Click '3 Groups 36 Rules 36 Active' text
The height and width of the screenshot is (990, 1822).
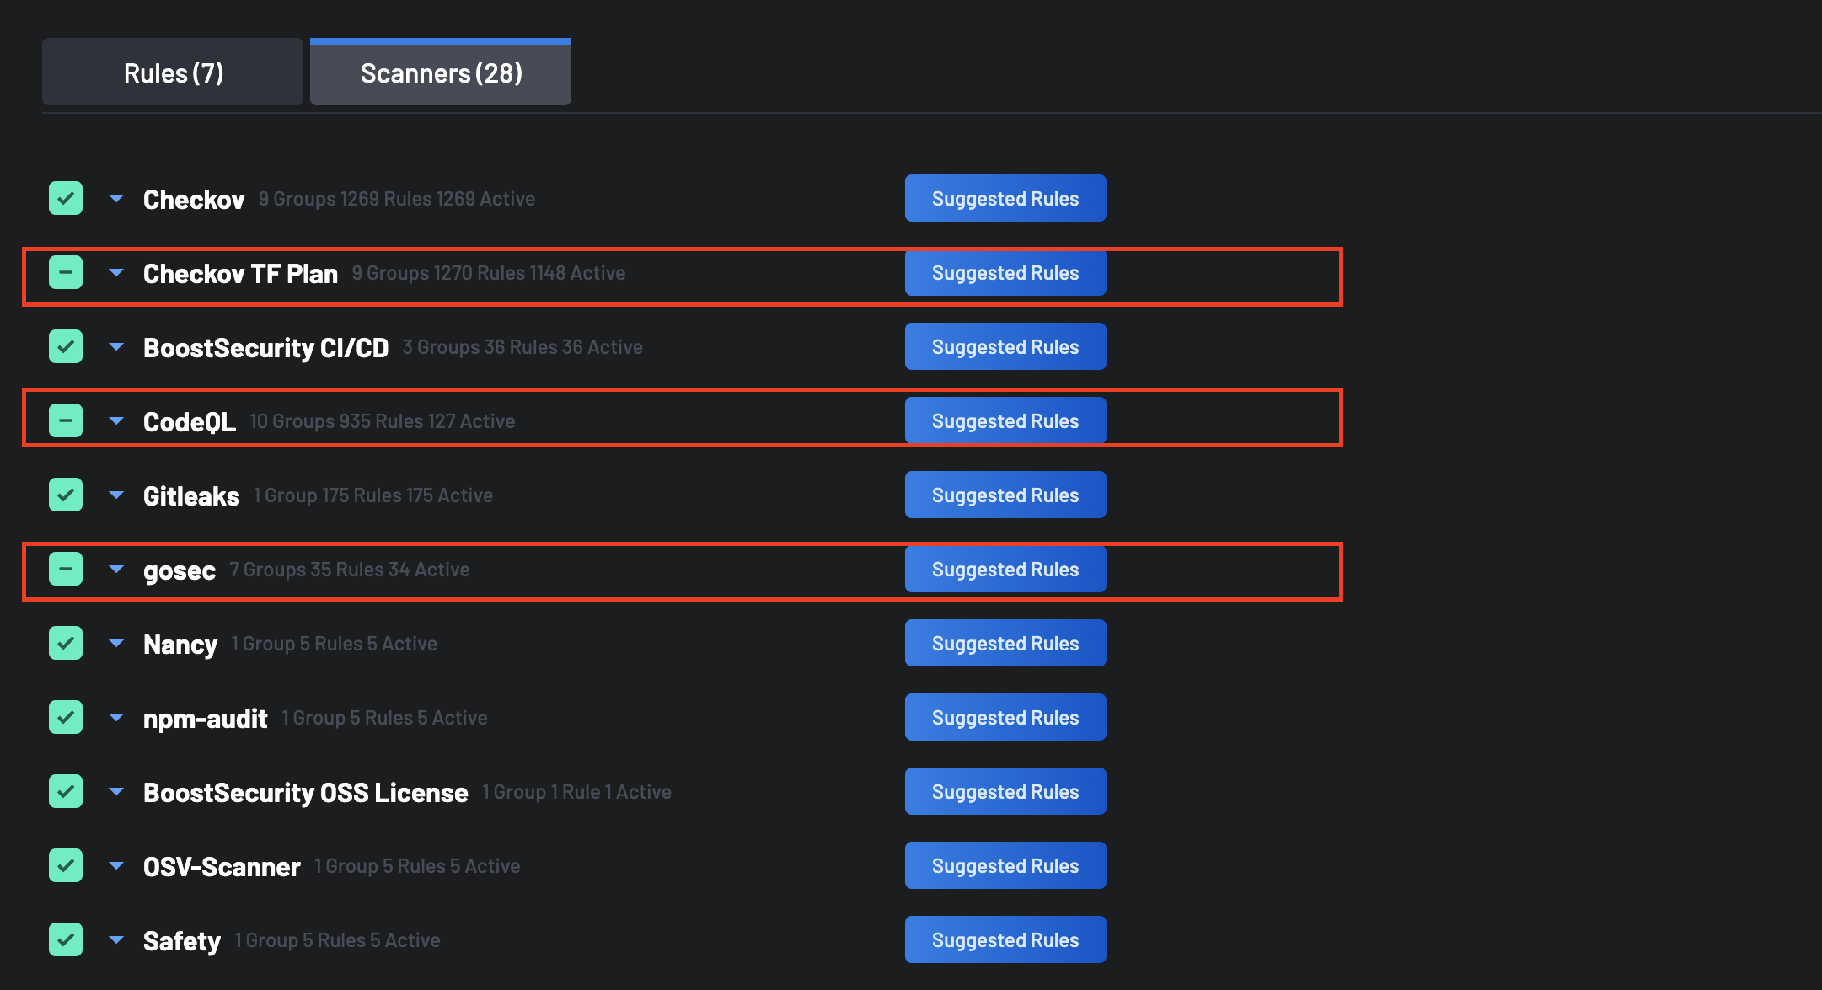pos(522,347)
